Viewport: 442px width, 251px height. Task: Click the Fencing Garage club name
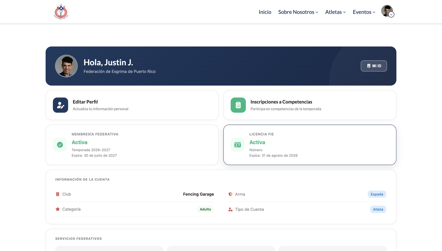pyautogui.click(x=198, y=194)
